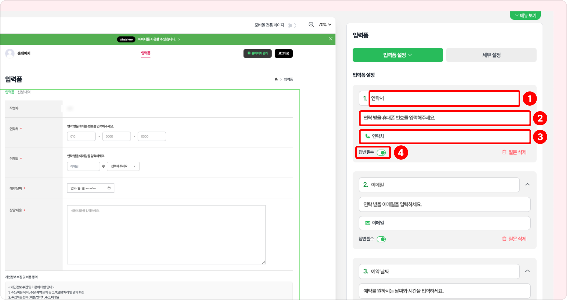Screen dimensions: 567x300
Task: Click the home icon in the breadcrumb
Action: [x=276, y=79]
